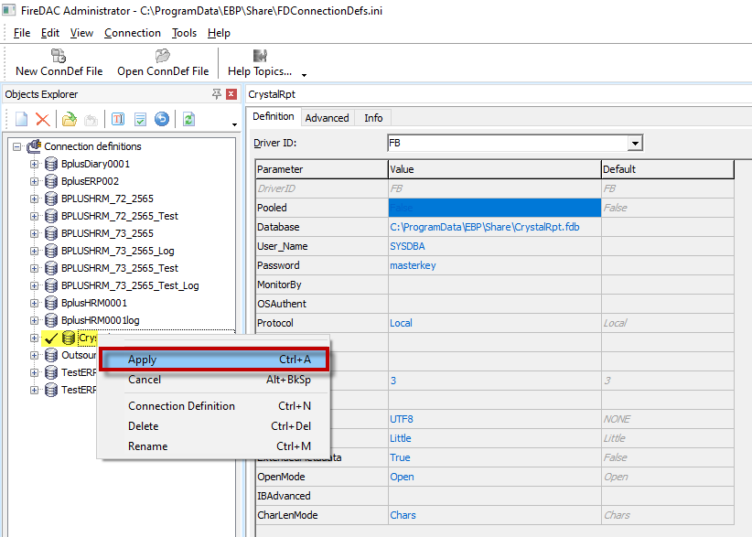Expand the BplusDiary0001 tree node
This screenshot has width=752, height=537.
click(34, 164)
